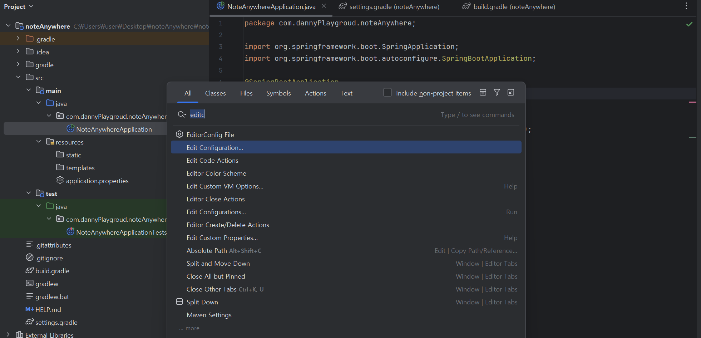The height and width of the screenshot is (338, 701).
Task: Collapse the test folder
Action: coord(29,193)
